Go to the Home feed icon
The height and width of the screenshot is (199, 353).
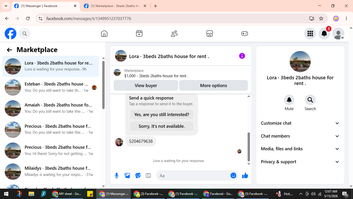[104, 34]
